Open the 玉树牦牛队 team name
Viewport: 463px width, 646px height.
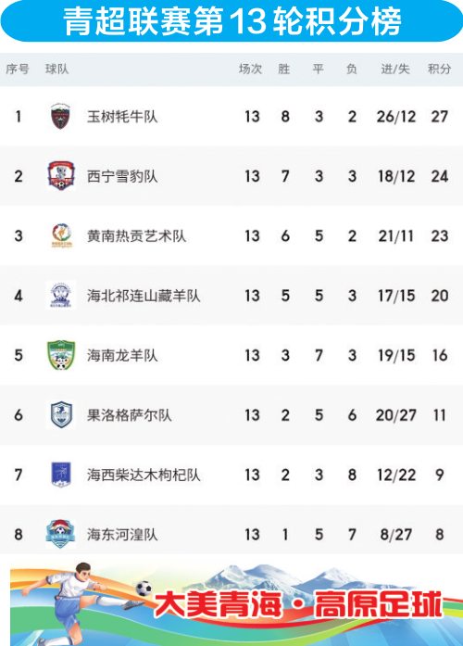(x=122, y=117)
